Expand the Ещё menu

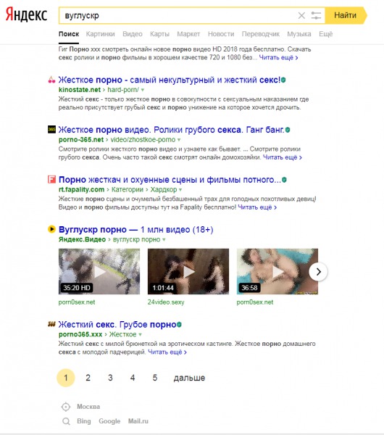326,34
